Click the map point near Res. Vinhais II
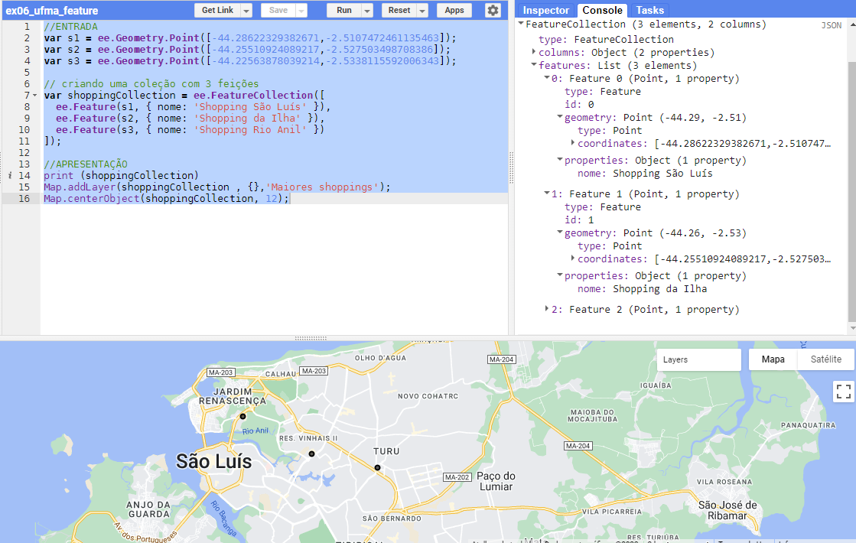856x543 pixels. [x=311, y=454]
